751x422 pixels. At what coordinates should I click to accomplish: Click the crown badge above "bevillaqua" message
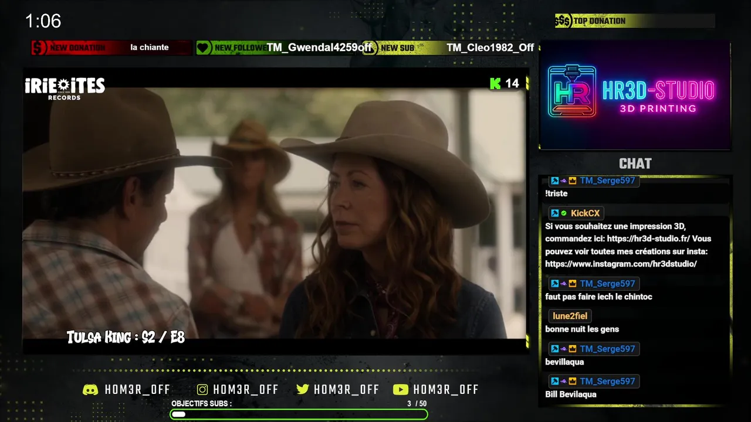(573, 349)
